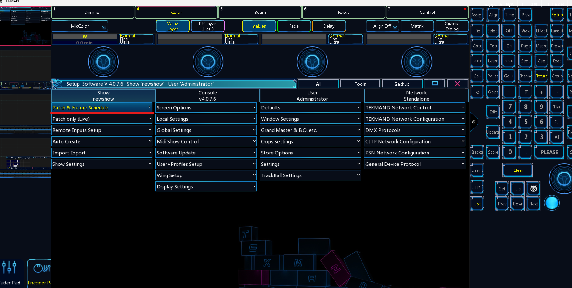Click the Show newshow column header
This screenshot has width=572, height=288.
tap(103, 96)
